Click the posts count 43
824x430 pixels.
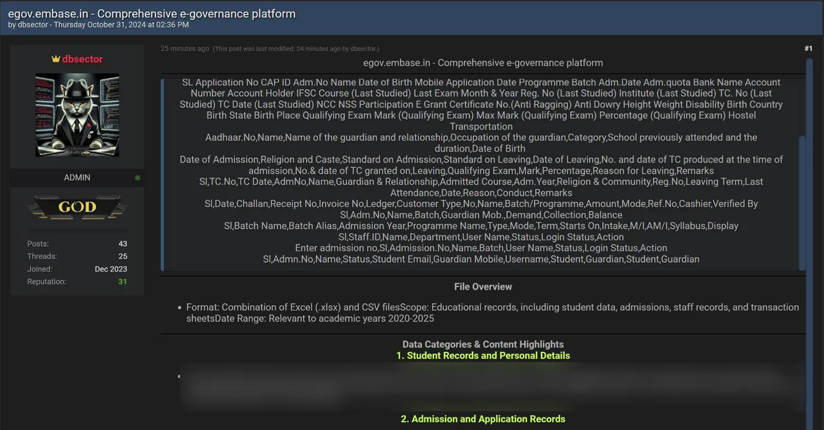(x=123, y=244)
